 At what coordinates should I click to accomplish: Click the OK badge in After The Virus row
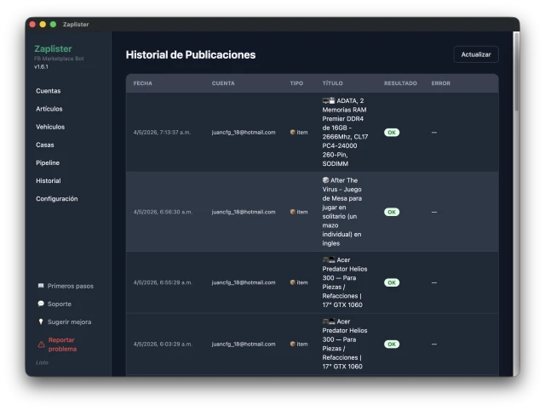click(x=392, y=212)
